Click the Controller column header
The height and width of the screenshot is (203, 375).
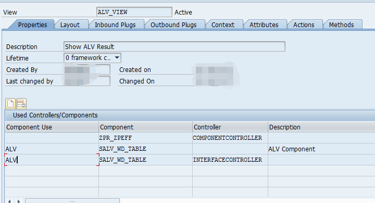(230, 127)
